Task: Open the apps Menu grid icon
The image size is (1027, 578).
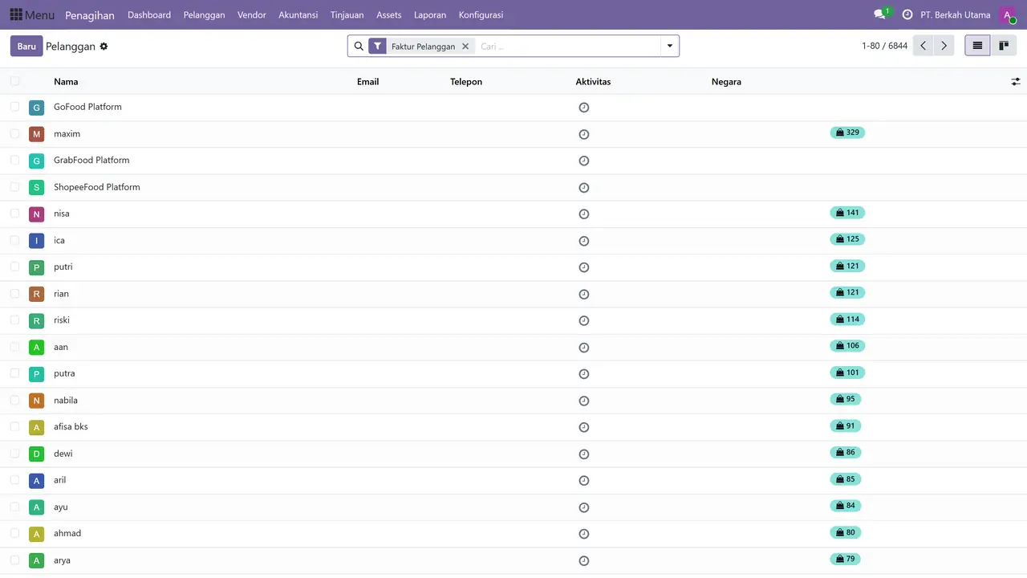Action: click(x=16, y=14)
